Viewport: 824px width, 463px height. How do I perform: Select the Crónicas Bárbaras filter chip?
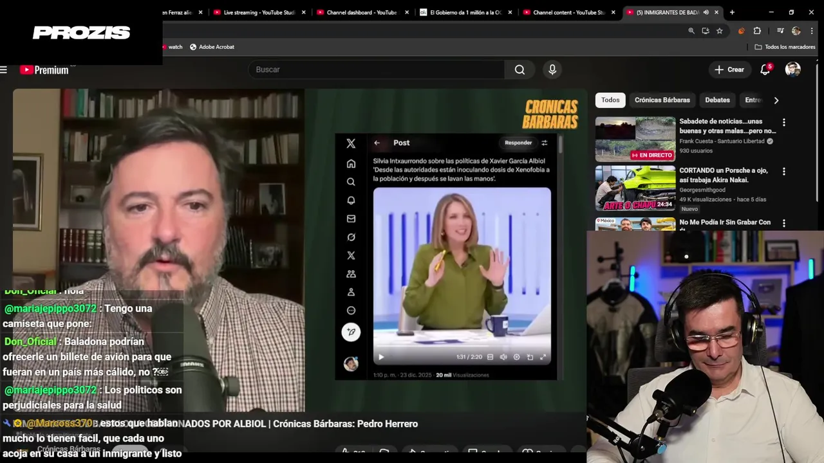(662, 100)
